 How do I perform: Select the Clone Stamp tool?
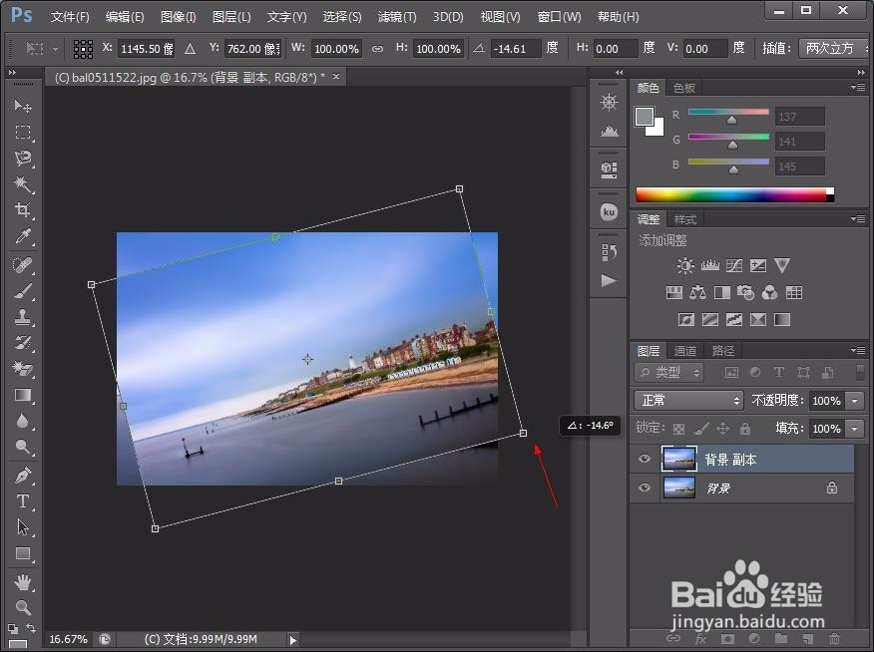coord(23,317)
